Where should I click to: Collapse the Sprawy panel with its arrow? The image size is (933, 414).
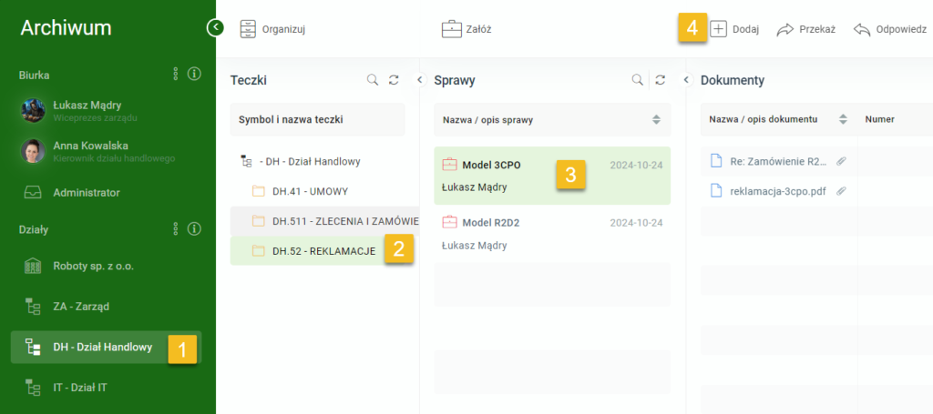point(685,79)
